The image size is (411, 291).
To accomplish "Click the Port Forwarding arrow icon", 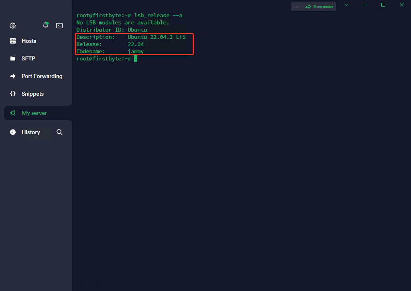I will (x=13, y=76).
